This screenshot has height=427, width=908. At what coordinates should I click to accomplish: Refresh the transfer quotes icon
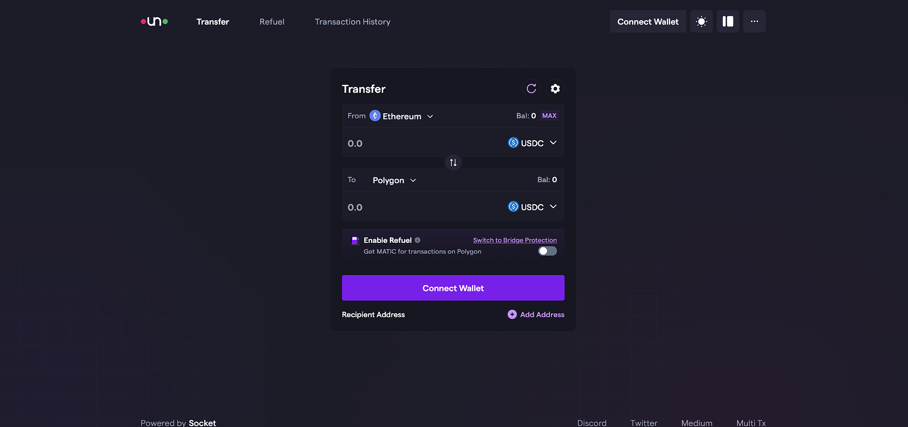531,89
